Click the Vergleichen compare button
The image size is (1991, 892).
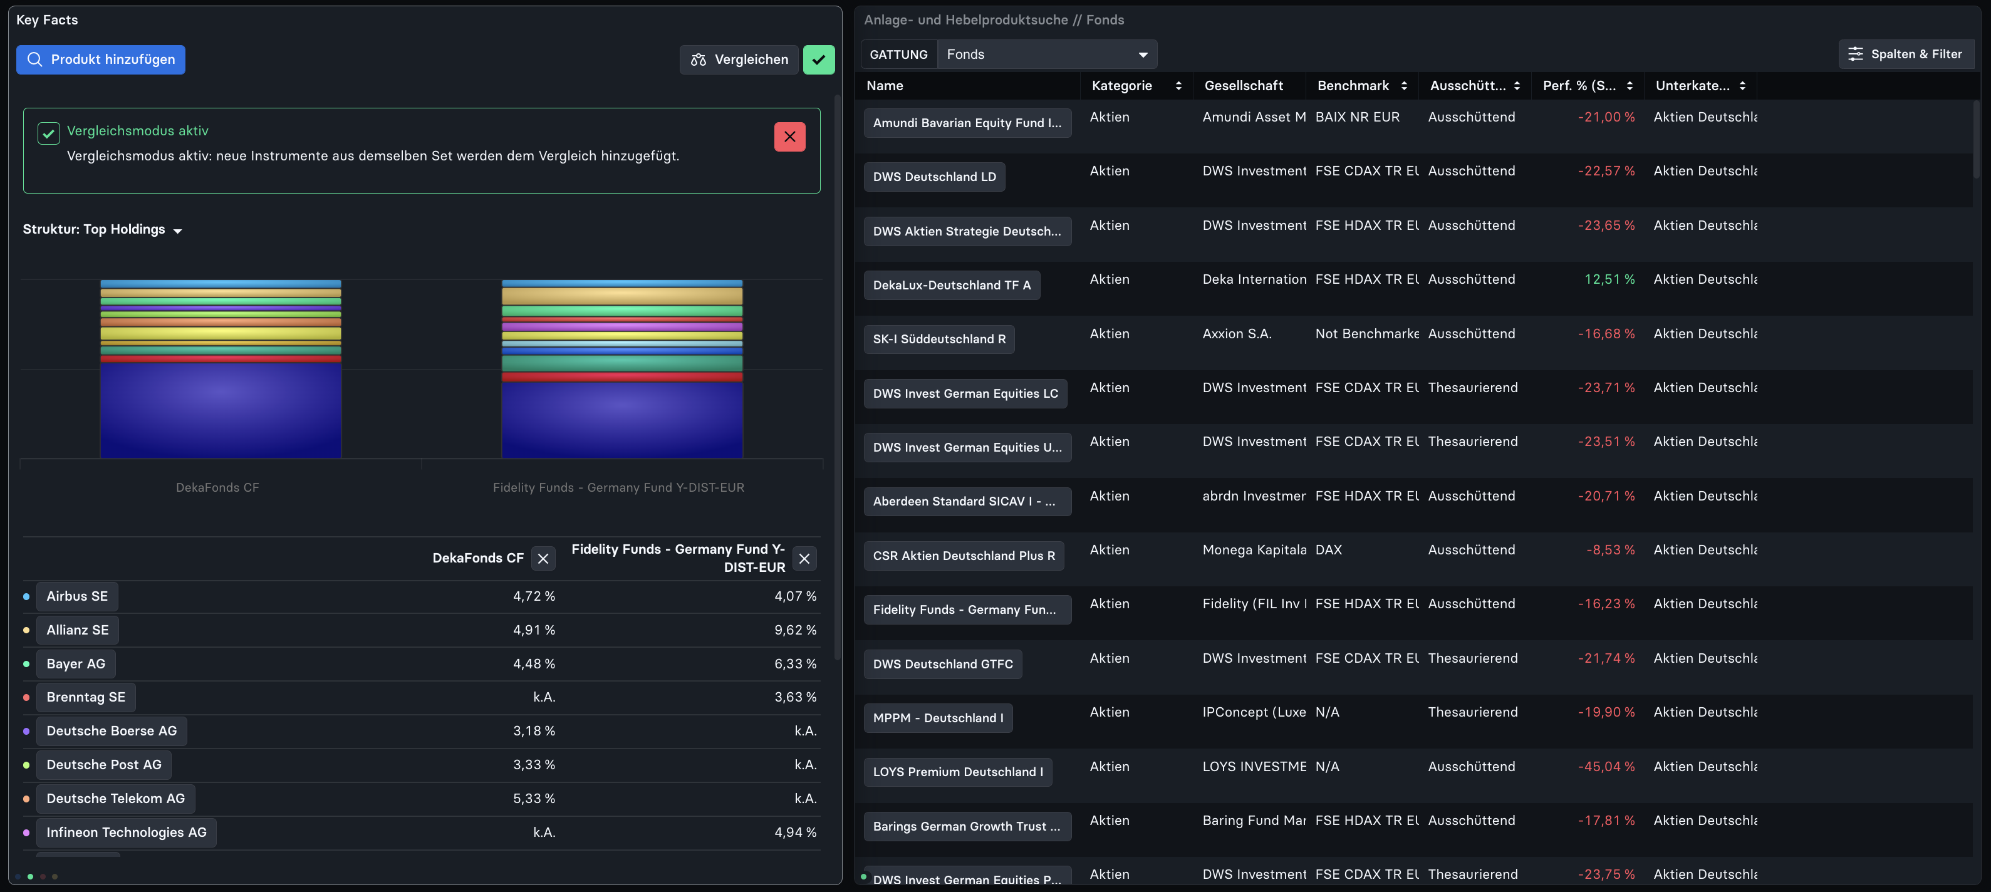point(739,60)
